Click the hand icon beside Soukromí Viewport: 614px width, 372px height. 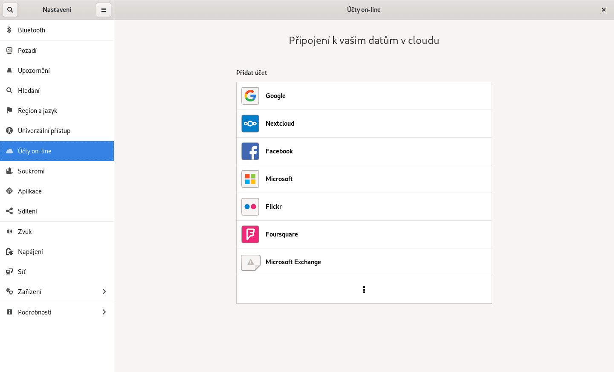point(9,171)
